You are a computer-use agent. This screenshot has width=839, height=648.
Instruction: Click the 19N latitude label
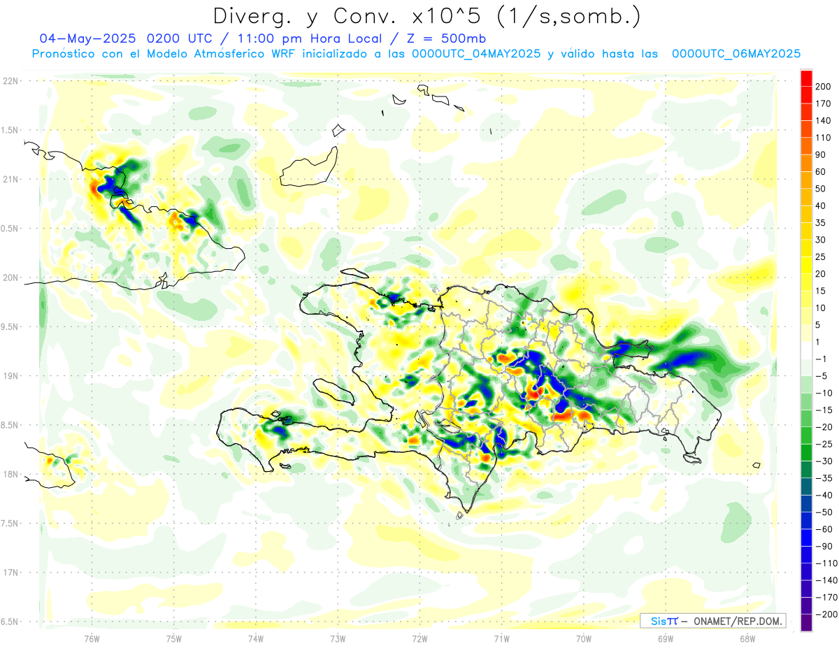(x=10, y=376)
